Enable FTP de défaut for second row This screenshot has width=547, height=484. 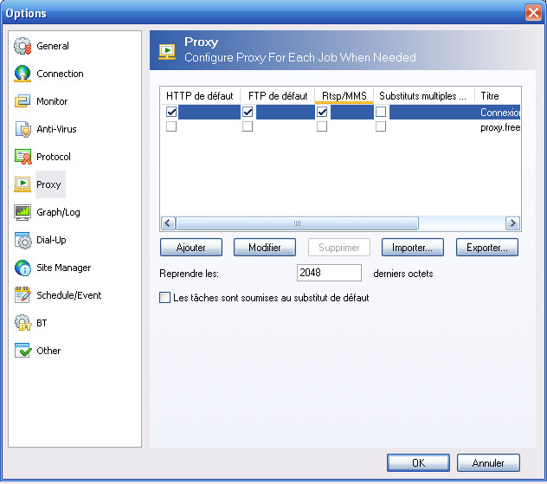pyautogui.click(x=248, y=126)
